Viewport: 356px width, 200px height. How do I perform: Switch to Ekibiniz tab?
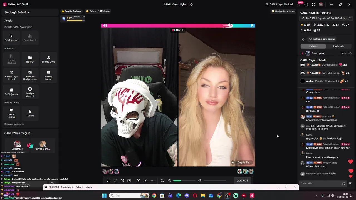tap(313, 46)
